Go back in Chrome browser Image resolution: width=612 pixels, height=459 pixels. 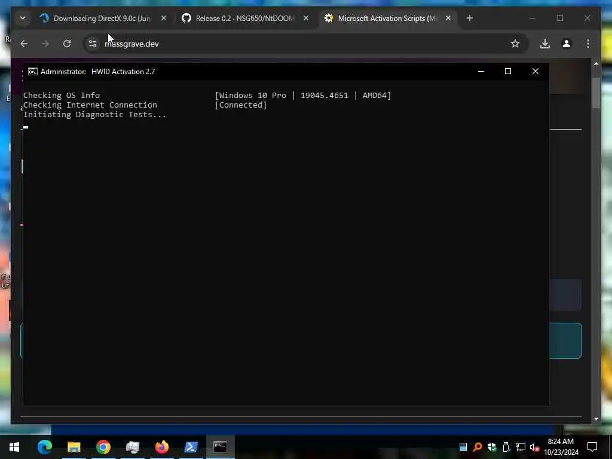tap(24, 44)
